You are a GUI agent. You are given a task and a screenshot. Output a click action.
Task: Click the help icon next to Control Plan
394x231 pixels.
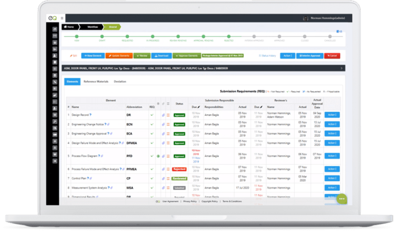(x=88, y=178)
